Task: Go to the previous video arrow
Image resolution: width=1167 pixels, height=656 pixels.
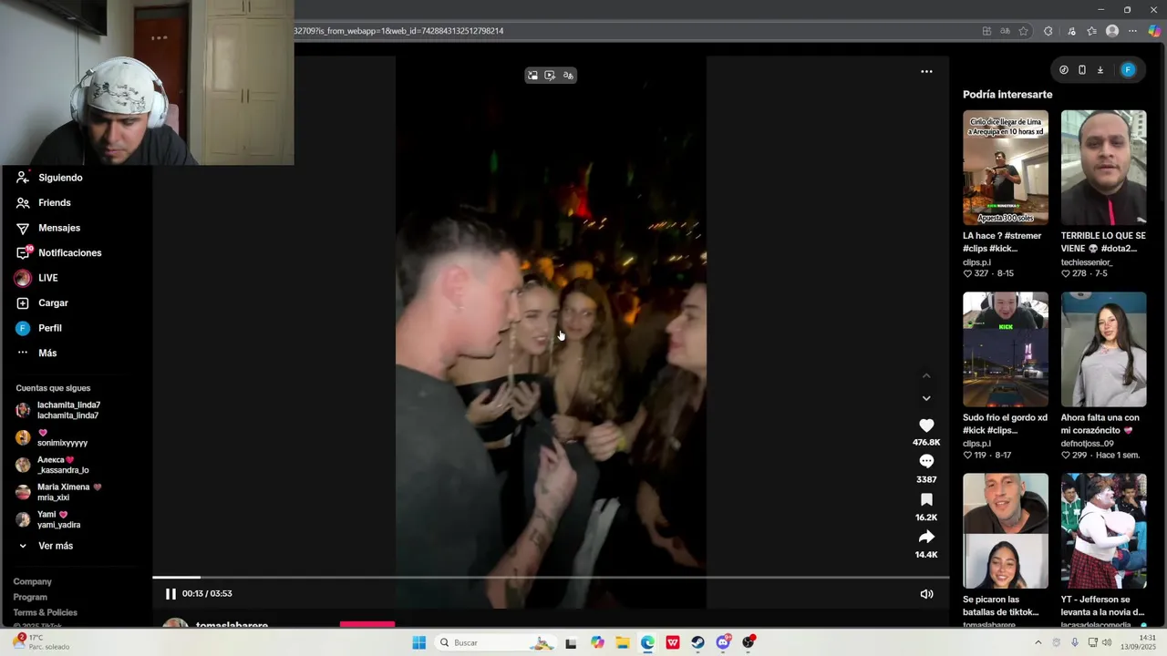Action: click(x=926, y=375)
